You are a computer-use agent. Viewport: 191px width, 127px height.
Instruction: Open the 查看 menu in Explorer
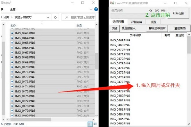click(13, 9)
